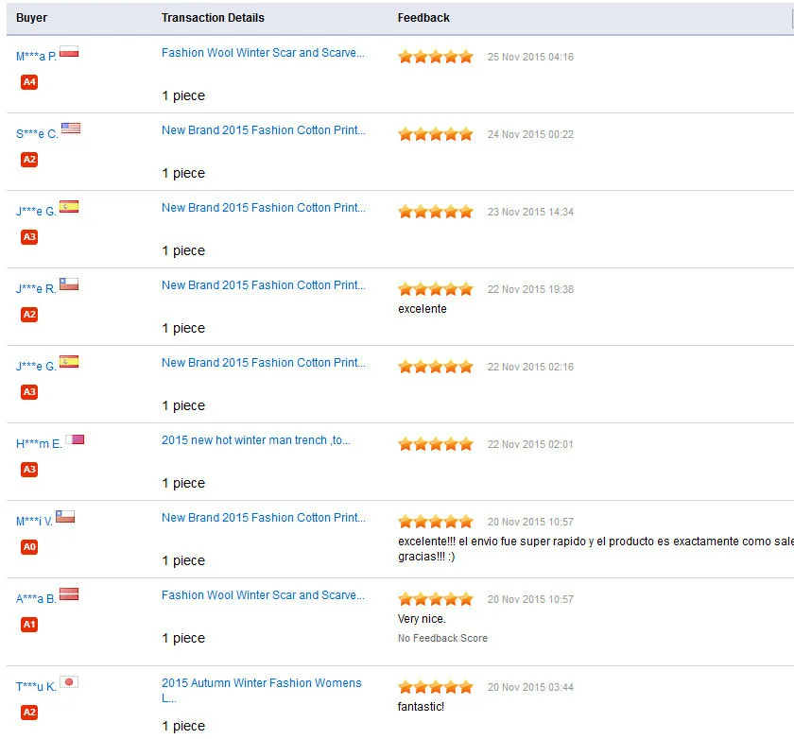Image resolution: width=794 pixels, height=739 pixels.
Task: Click S***e C.'s New Brand 2015 Fashion Cotton link
Action: click(x=264, y=130)
